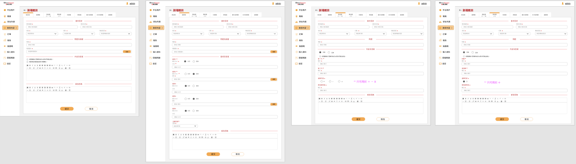This screenshot has width=576, height=164.
Task: Select first content-rule radio in first window
Action: coord(27,59)
